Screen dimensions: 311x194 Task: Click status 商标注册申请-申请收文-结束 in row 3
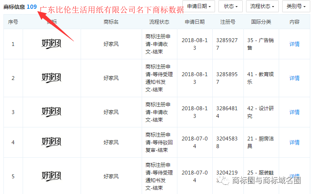pos(158,112)
